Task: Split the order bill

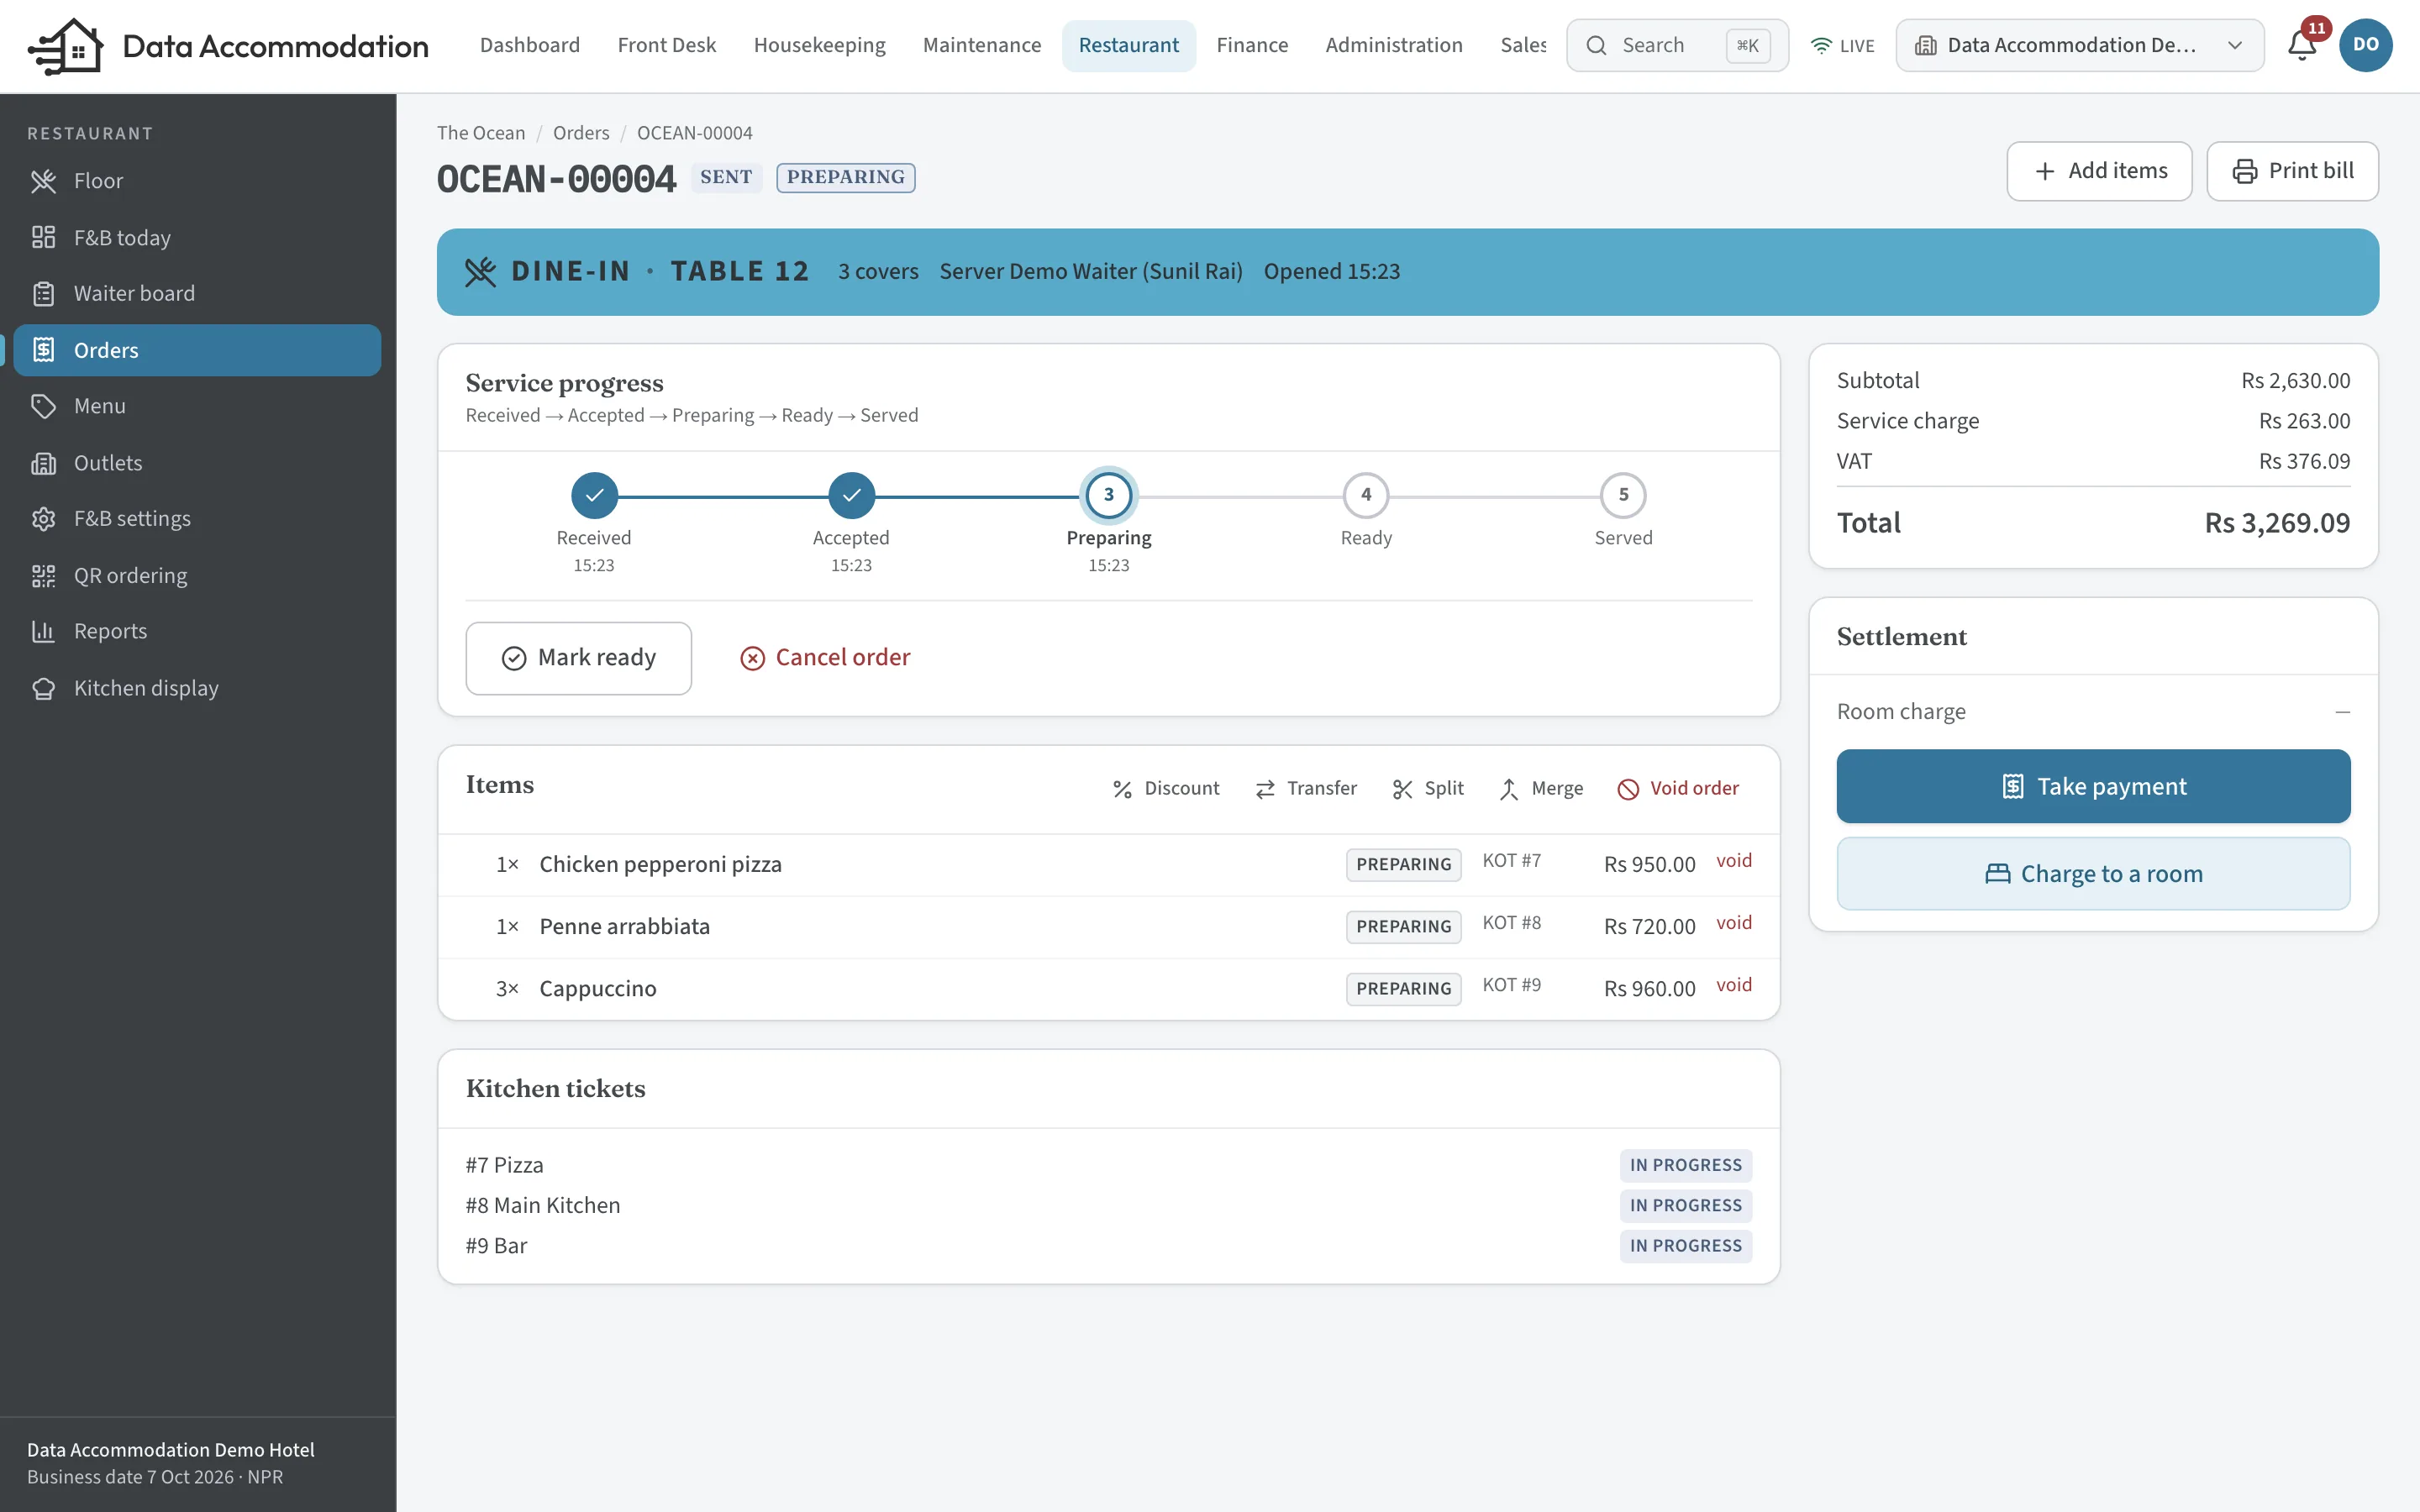Action: [x=1428, y=788]
